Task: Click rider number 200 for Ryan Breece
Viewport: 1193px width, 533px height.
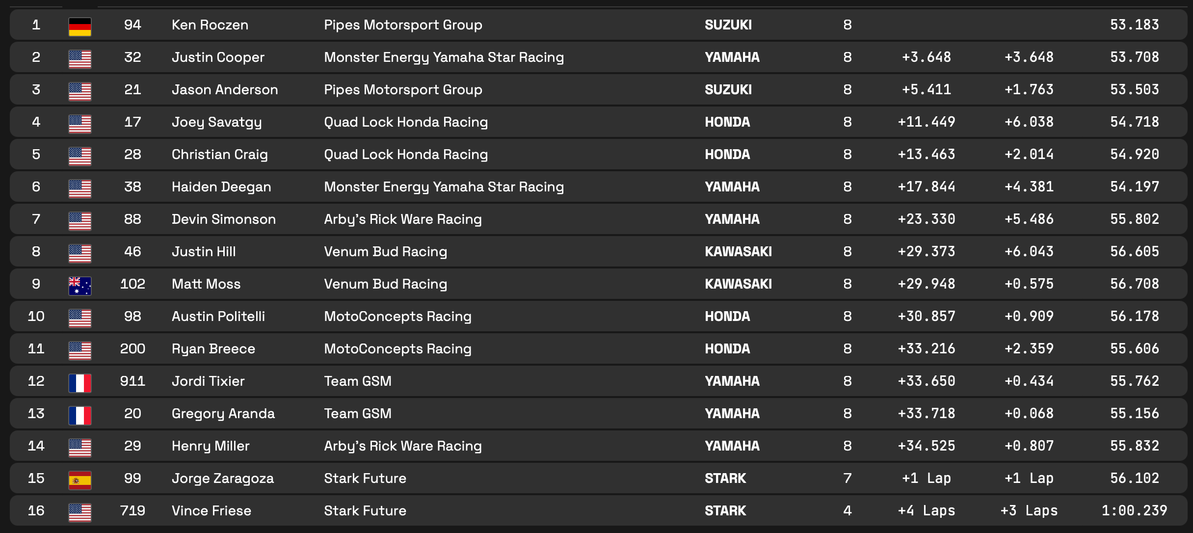Action: tap(133, 348)
